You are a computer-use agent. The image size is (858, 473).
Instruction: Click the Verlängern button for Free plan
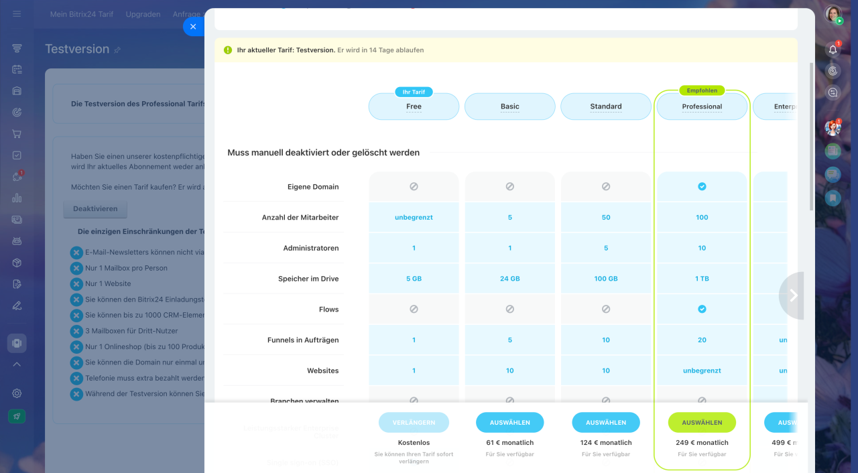pos(414,423)
